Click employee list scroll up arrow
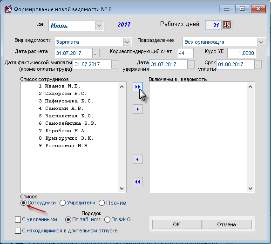Viewport: 271px width, 244px height. point(122,87)
